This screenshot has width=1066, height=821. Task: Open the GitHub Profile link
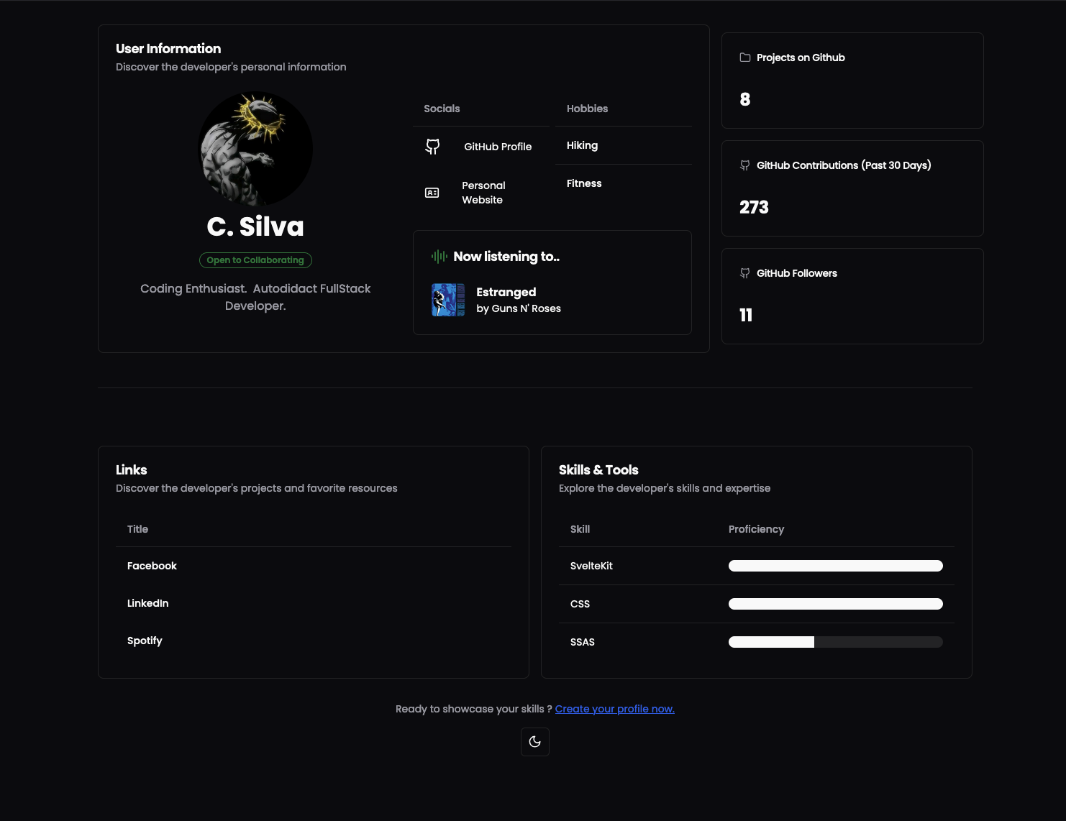coord(498,147)
